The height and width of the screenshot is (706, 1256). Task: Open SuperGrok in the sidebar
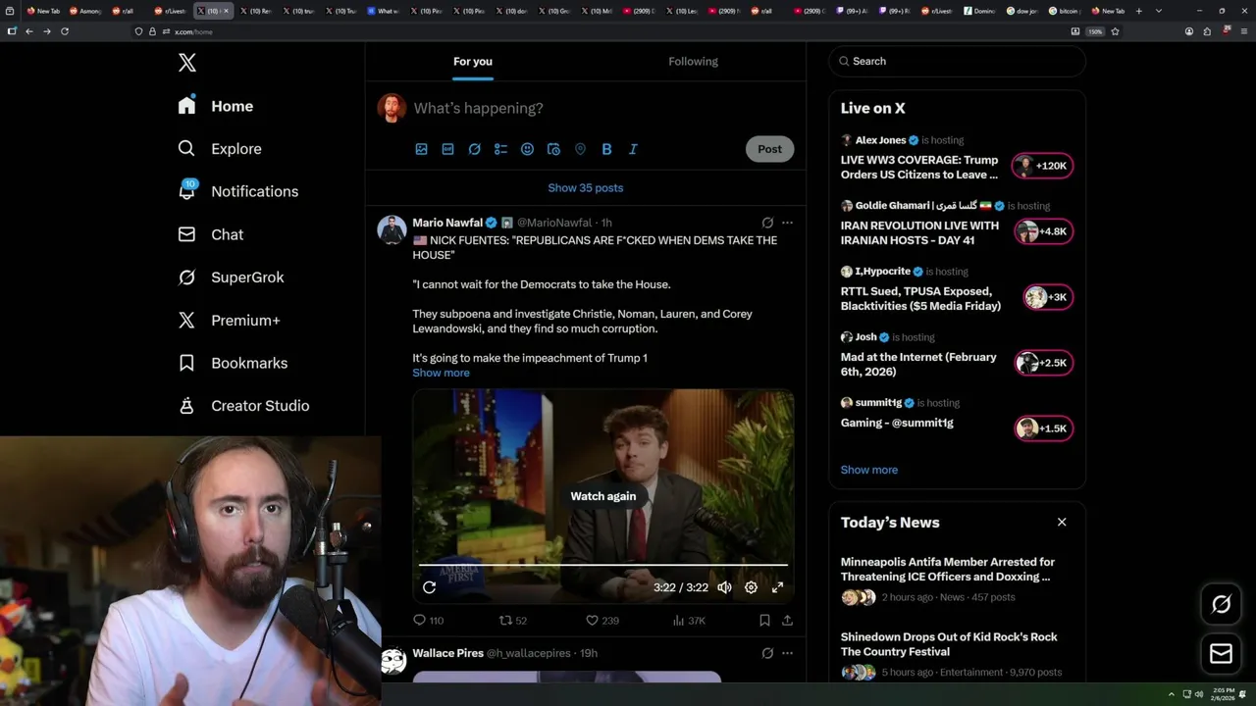tap(231, 277)
